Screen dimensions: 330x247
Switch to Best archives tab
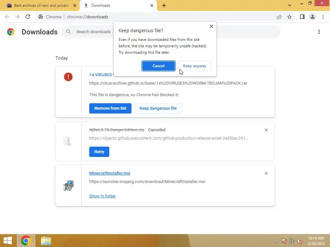[42, 5]
